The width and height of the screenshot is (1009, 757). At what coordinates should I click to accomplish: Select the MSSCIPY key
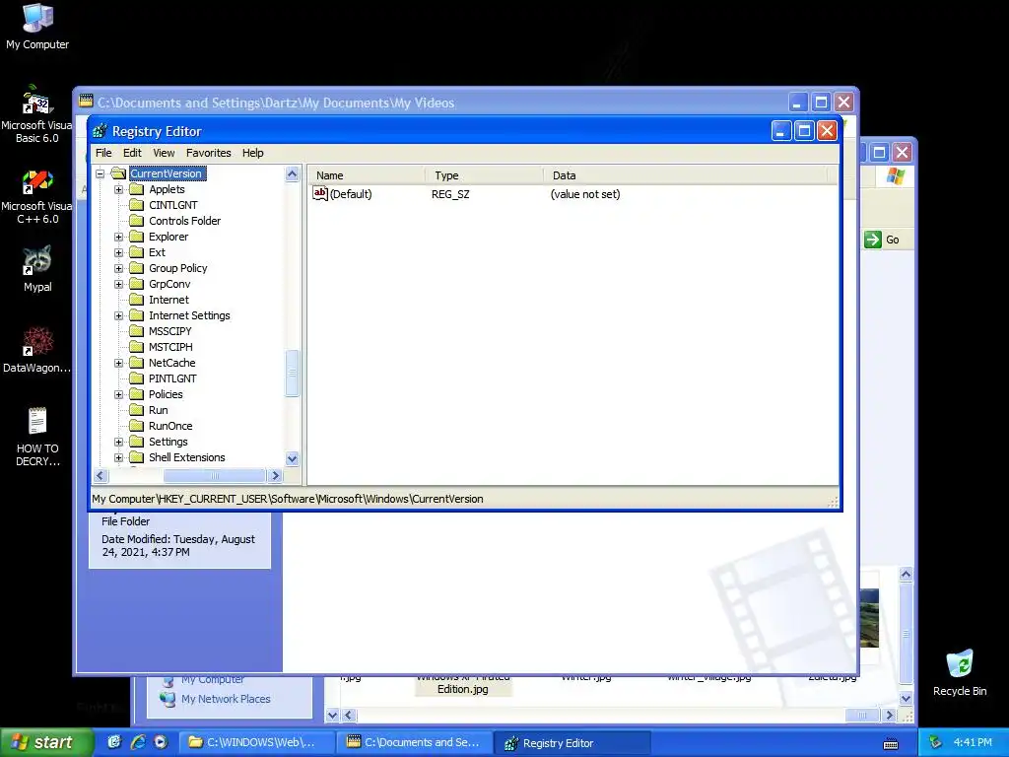pyautogui.click(x=169, y=331)
